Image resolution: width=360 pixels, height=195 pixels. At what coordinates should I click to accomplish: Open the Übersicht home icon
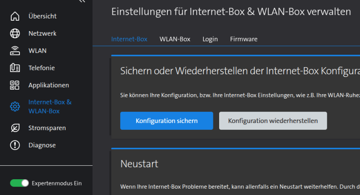[15, 16]
